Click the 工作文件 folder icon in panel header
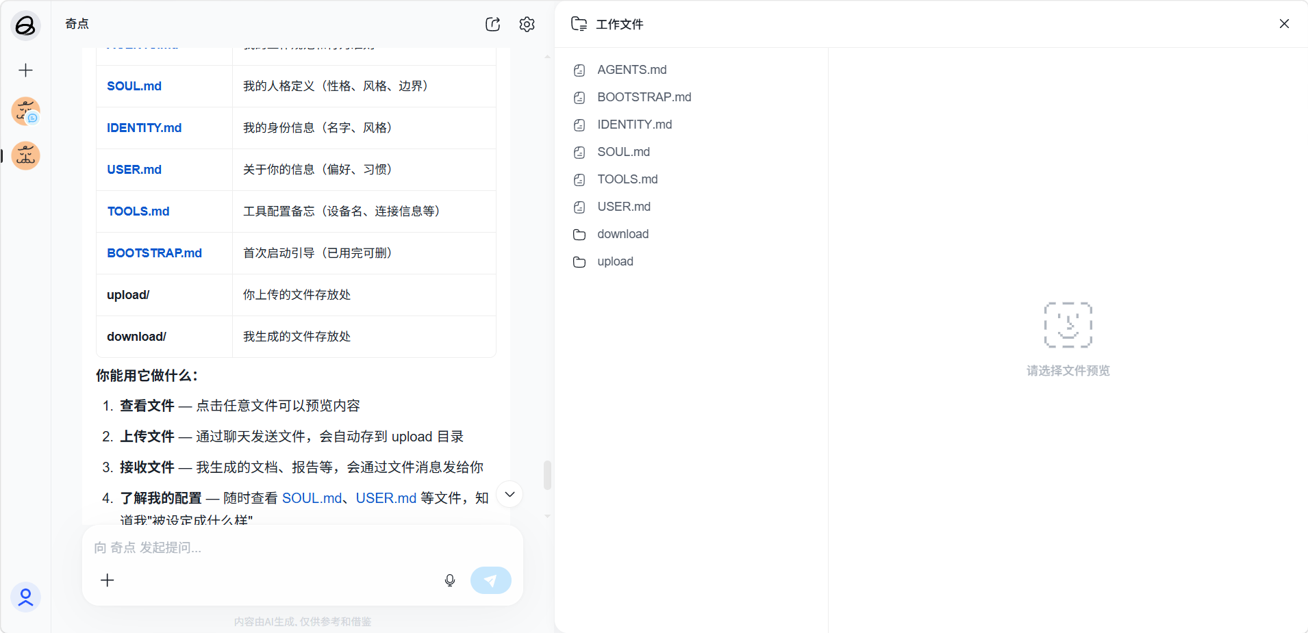This screenshot has width=1308, height=633. tap(579, 24)
